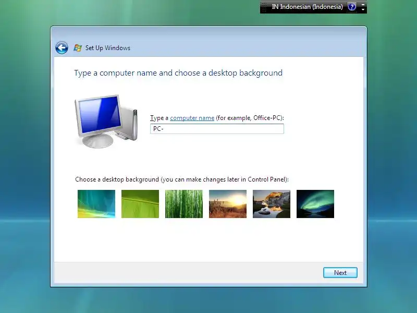The width and height of the screenshot is (417, 313).
Task: Choose the mountain lake rocks wallpaper
Action: click(272, 204)
